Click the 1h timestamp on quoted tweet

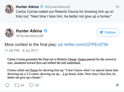pyautogui.click(x=117, y=7)
